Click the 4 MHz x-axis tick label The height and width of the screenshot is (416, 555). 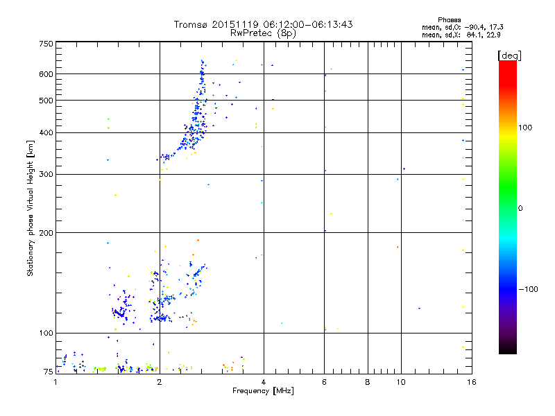click(x=264, y=382)
